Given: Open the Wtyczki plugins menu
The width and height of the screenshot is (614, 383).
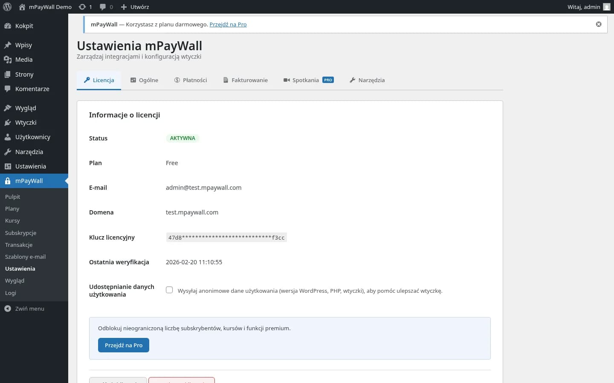Looking at the screenshot, I should pos(26,123).
